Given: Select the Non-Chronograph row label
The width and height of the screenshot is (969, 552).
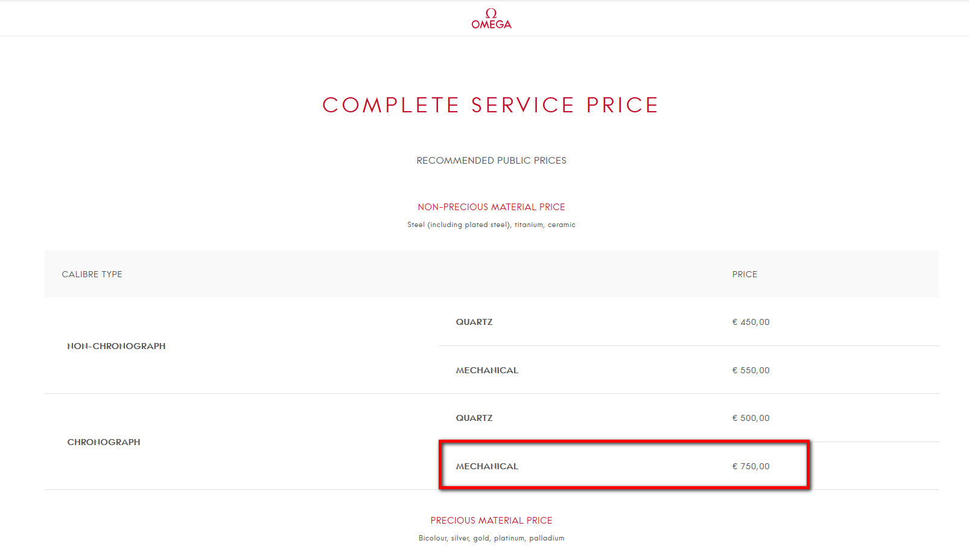Looking at the screenshot, I should click(x=116, y=346).
